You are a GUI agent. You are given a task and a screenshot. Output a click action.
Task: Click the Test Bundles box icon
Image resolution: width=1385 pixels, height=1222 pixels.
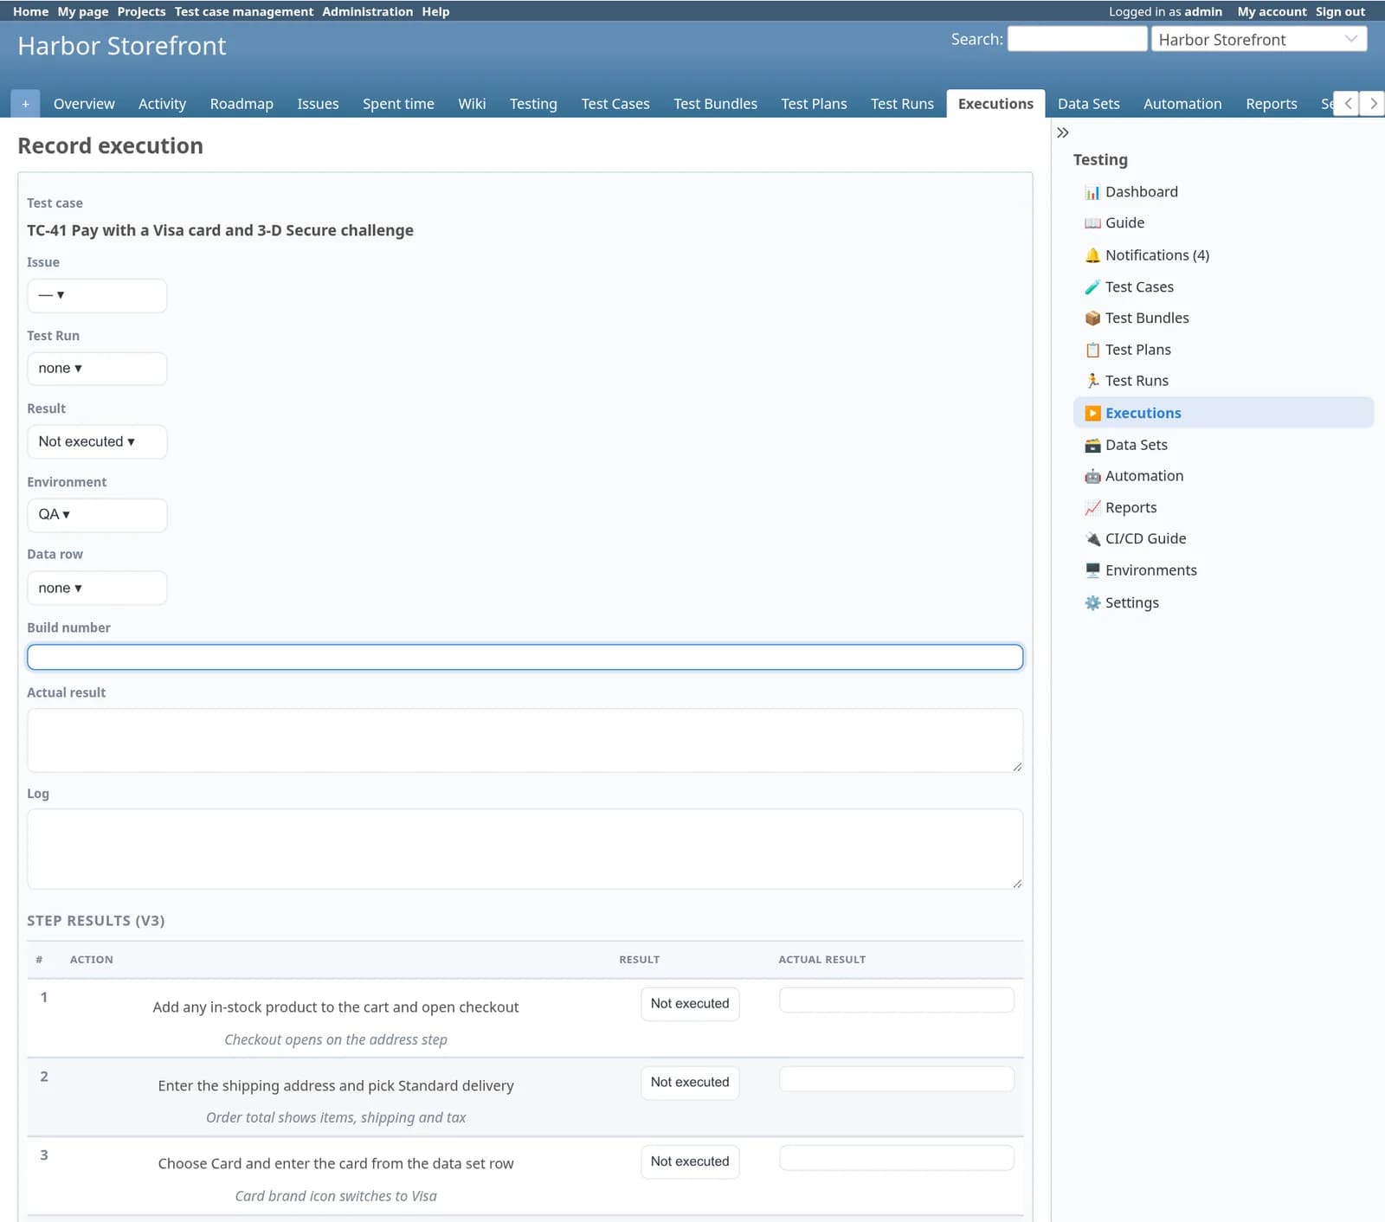click(1092, 318)
